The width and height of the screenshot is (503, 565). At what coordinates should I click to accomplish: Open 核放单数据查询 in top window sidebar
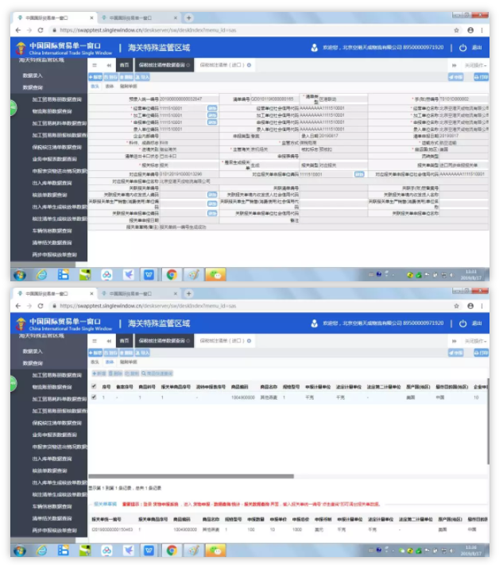coord(50,195)
